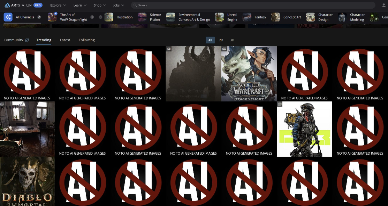Viewport: 388px width, 206px height.
Task: Click the channel scroll-left arrow before Illustration
Action: click(100, 17)
